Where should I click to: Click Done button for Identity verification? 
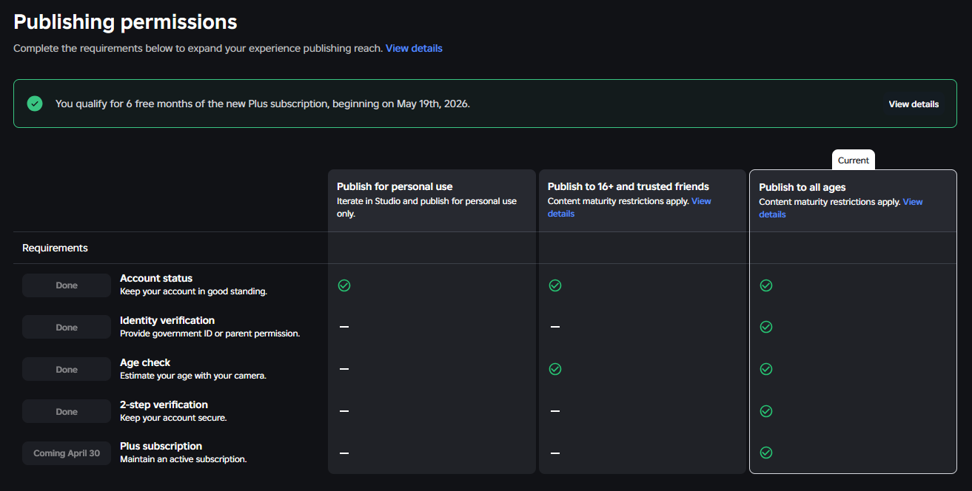click(67, 328)
